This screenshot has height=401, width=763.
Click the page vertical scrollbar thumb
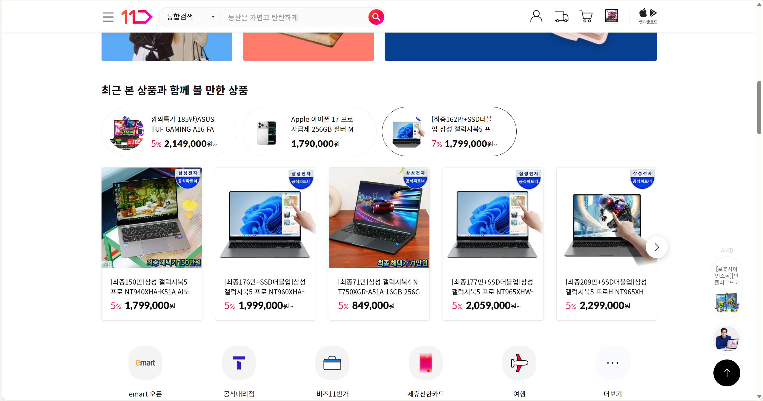pos(759,107)
